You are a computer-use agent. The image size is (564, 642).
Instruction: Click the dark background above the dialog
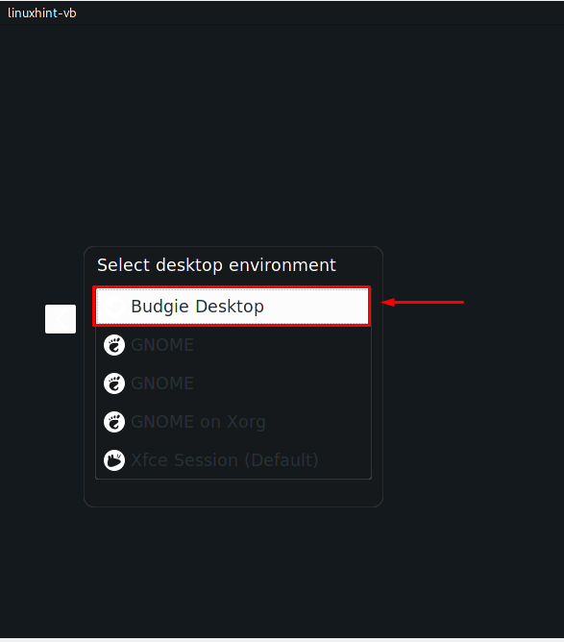(x=282, y=136)
